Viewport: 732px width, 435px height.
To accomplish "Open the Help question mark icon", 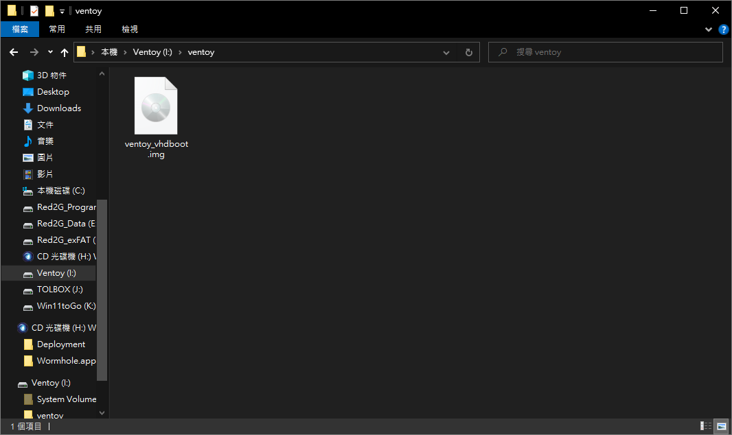I will [723, 30].
